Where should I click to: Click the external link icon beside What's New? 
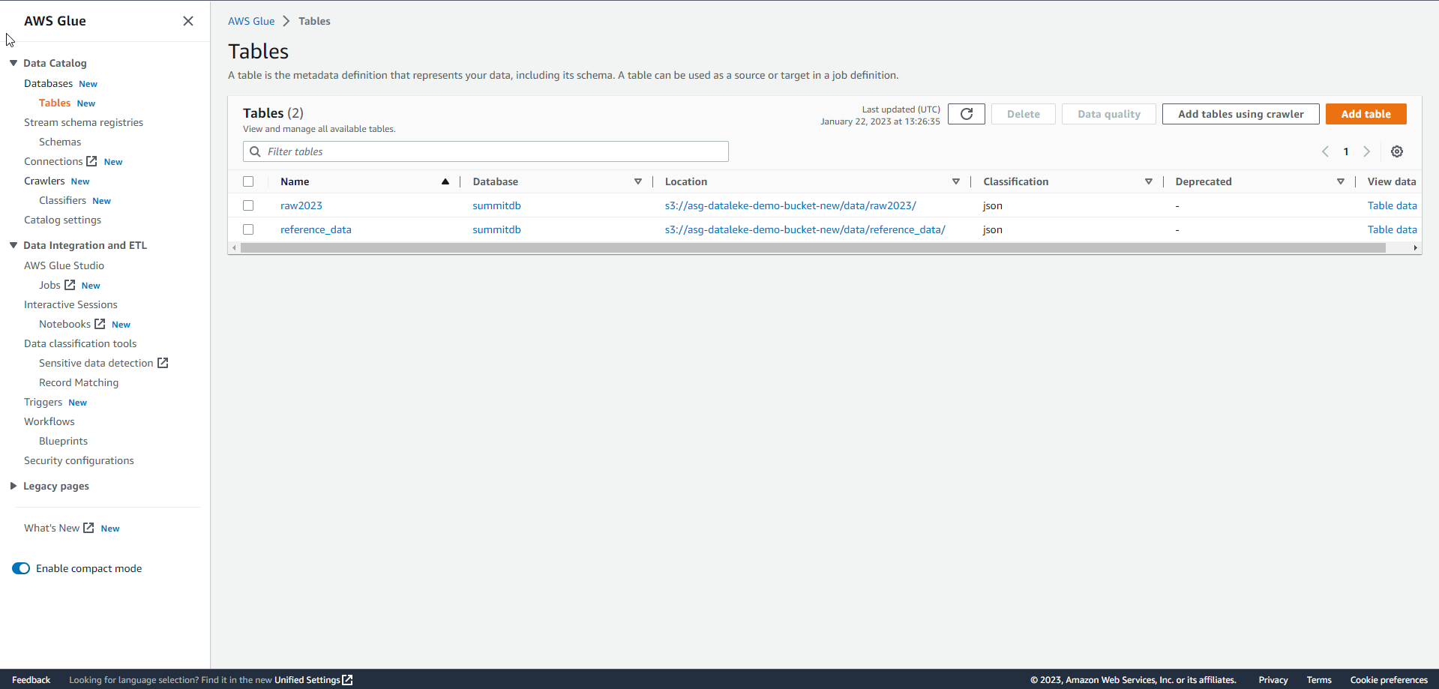(x=88, y=528)
